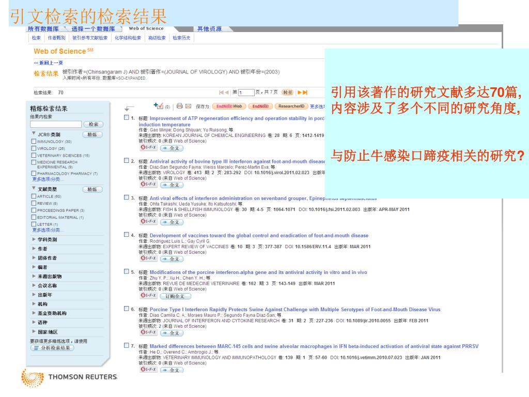Screen dimensions: 529x397
Task: Click the select-all arrow icon above checkboxes
Action: point(129,109)
